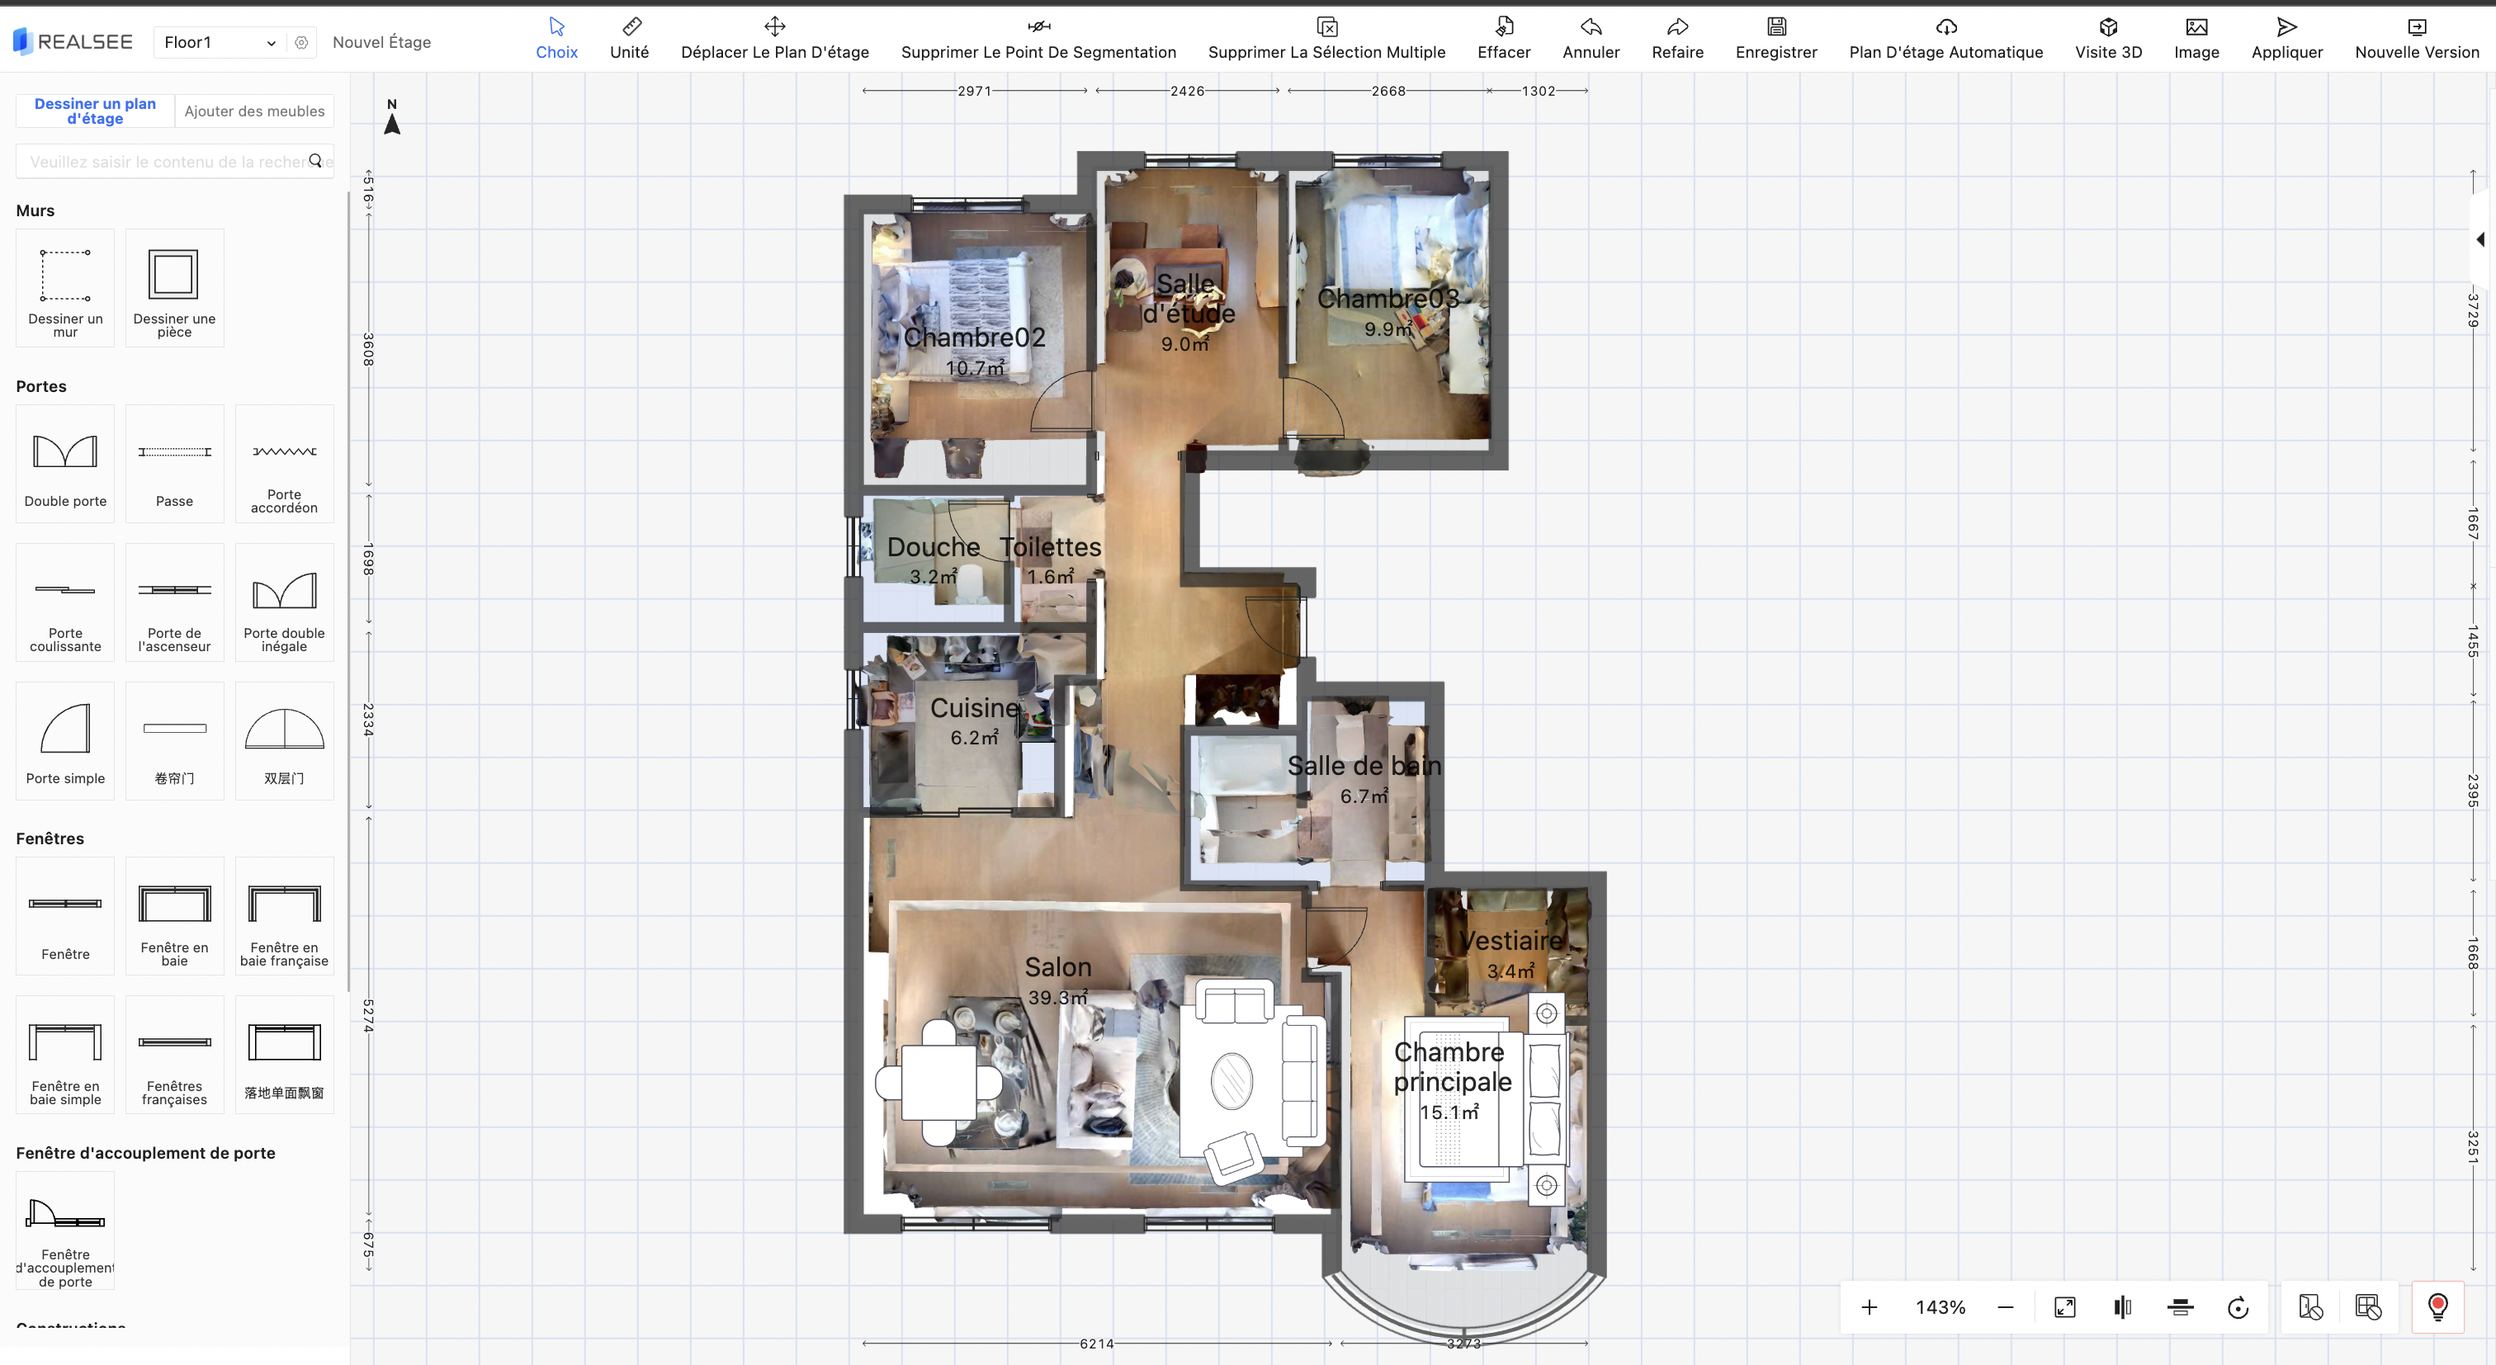Open the Floor1 dropdown
2496x1365 pixels.
(220, 43)
